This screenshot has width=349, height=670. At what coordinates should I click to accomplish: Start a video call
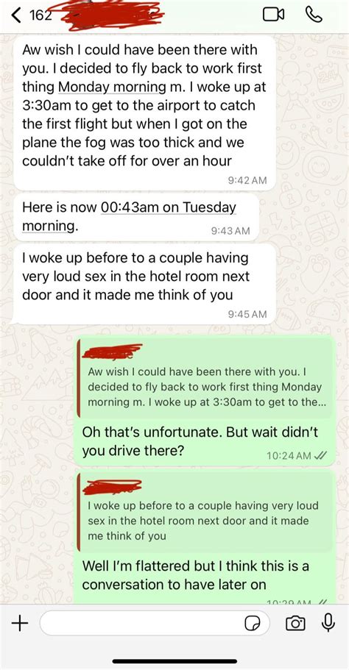click(274, 15)
